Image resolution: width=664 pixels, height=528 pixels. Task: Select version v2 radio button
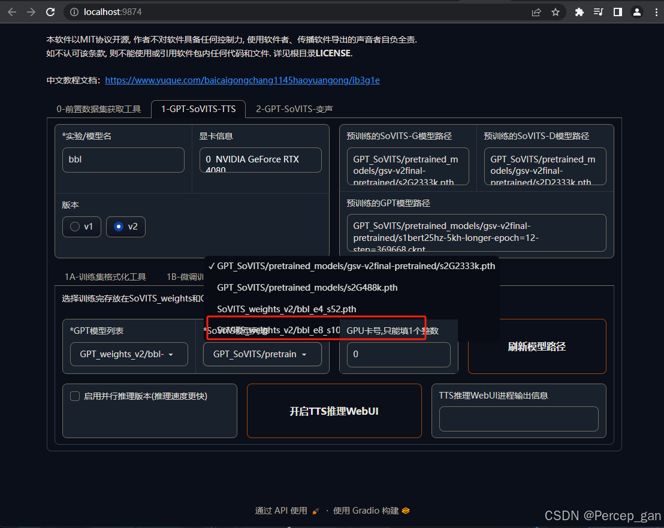pos(126,227)
